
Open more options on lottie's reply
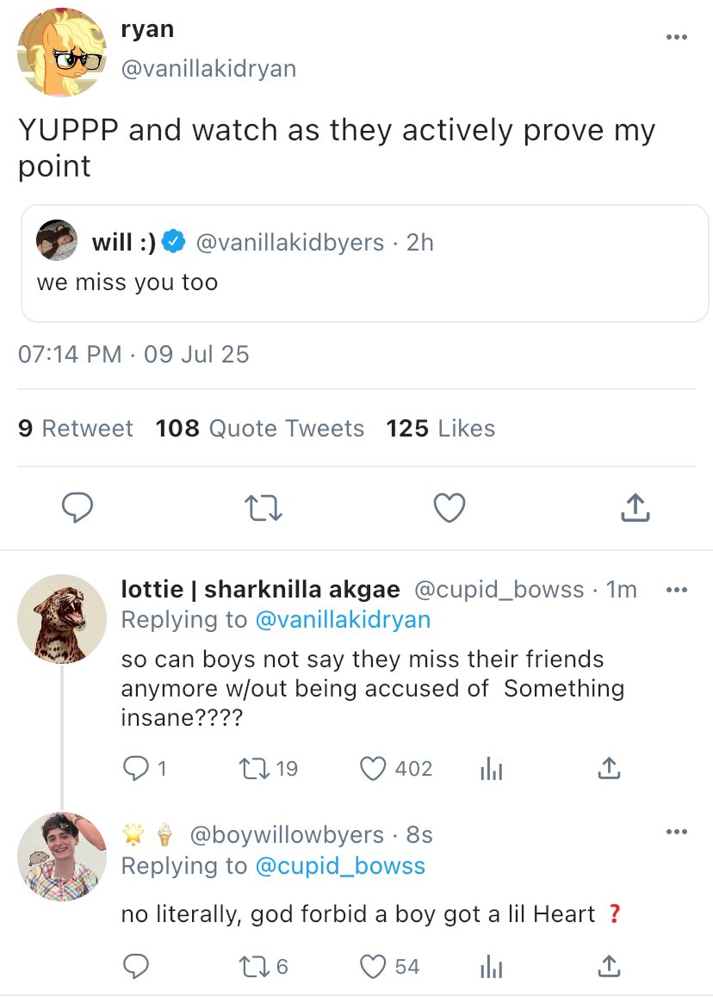(x=677, y=590)
